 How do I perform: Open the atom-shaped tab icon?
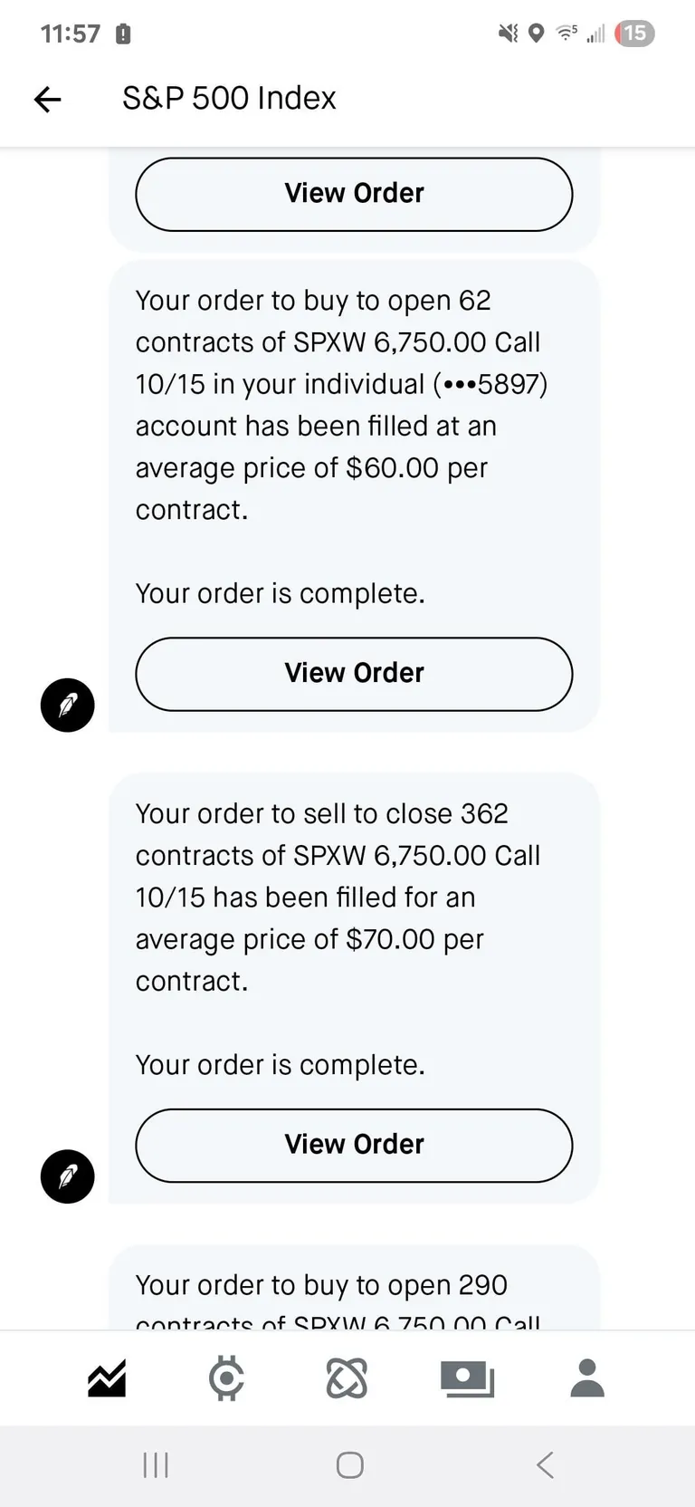pos(347,1378)
